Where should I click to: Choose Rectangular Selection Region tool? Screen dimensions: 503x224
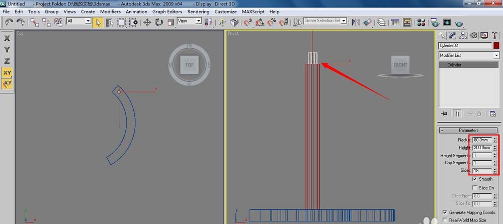(x=122, y=22)
